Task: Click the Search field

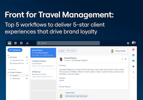Action: coord(68,43)
